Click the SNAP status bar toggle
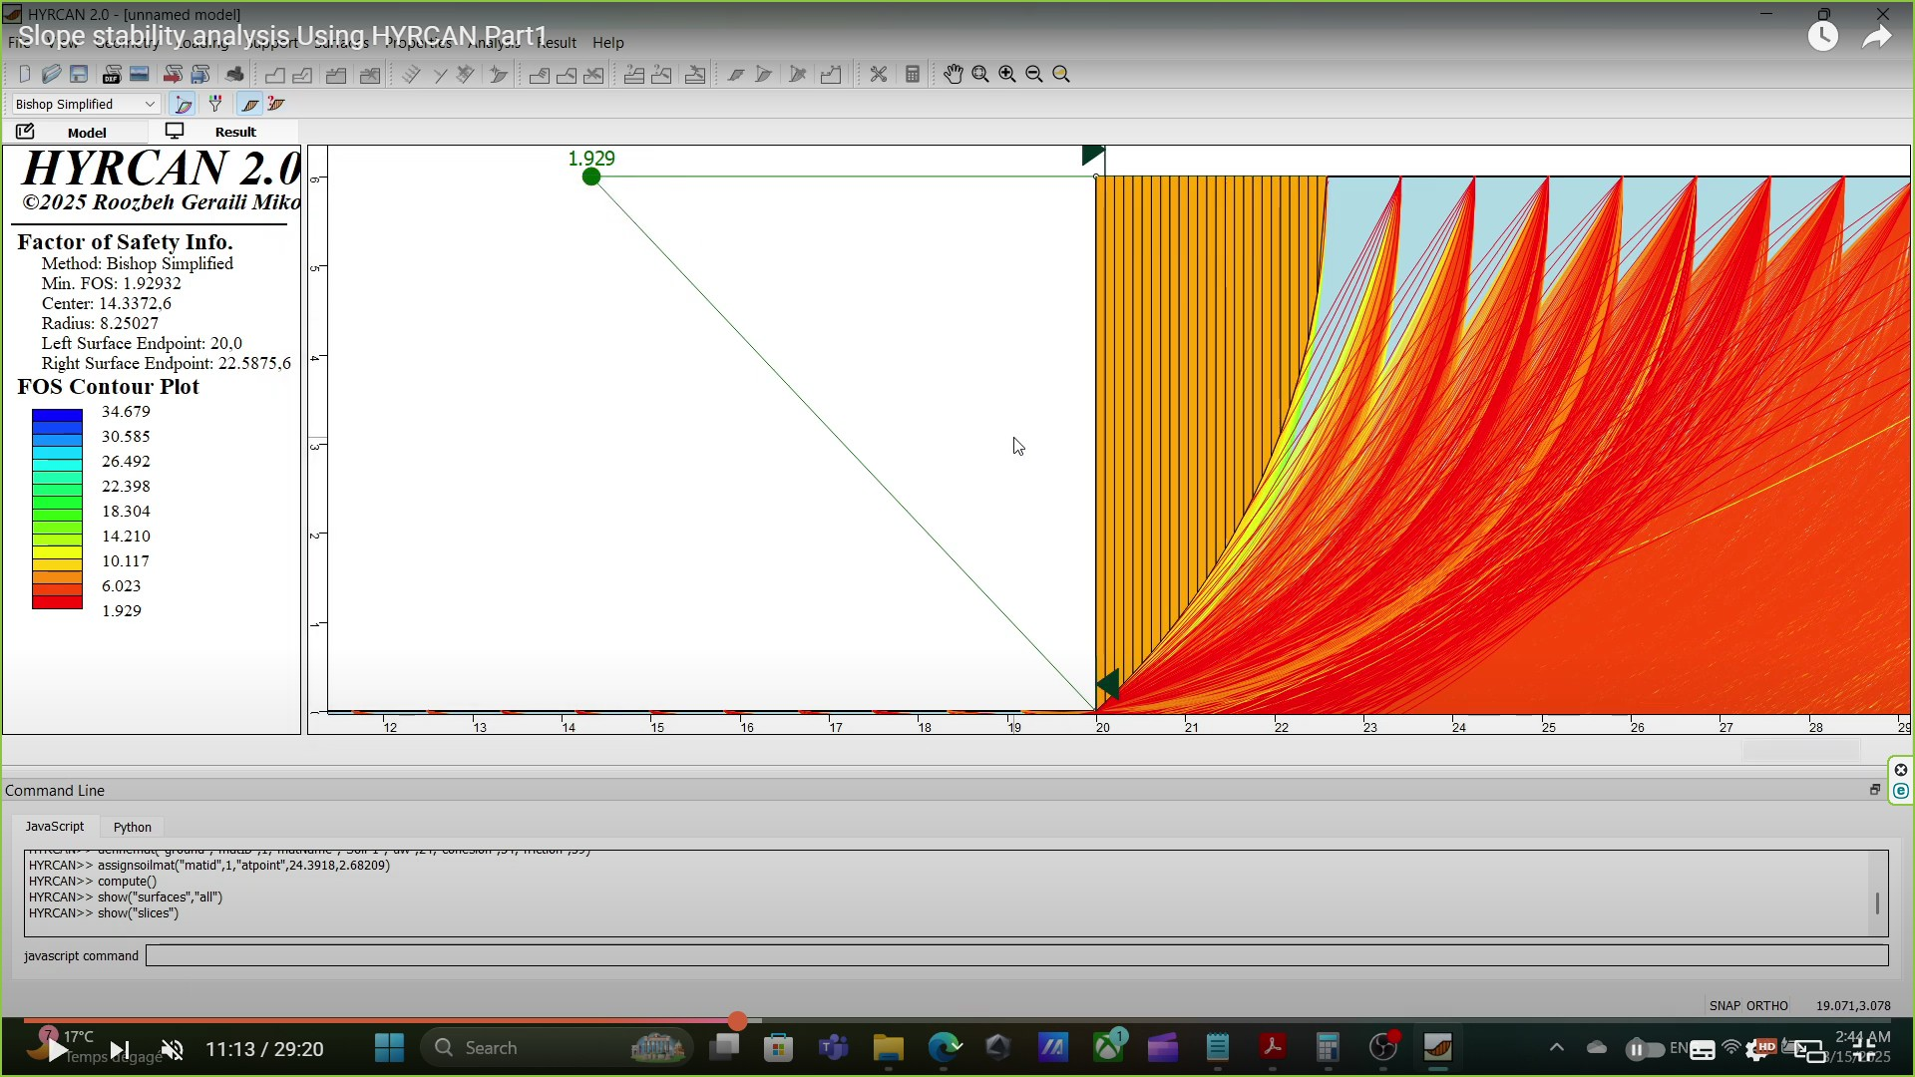Image resolution: width=1915 pixels, height=1077 pixels. pyautogui.click(x=1724, y=1005)
